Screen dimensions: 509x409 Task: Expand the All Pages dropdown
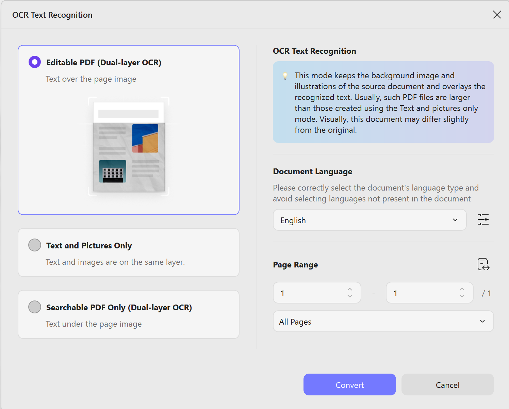coord(383,322)
